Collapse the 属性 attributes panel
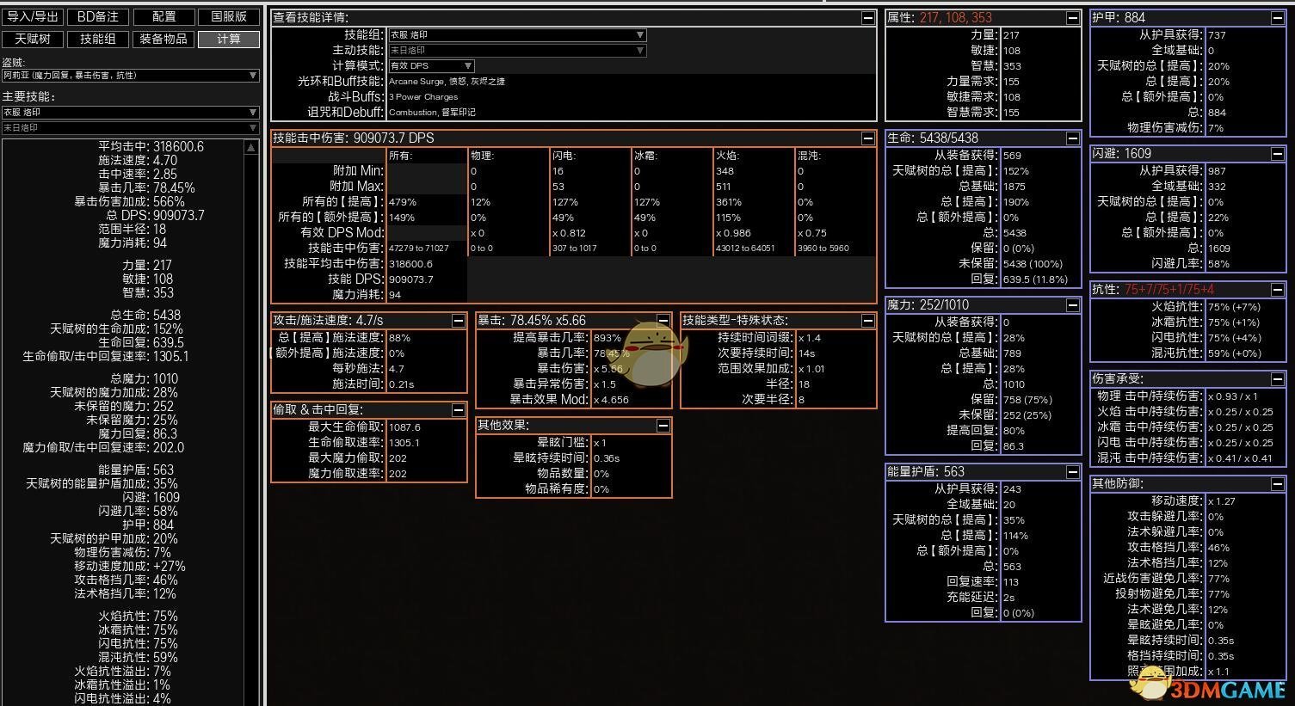Screen dimensions: 1295x706 click(1072, 17)
